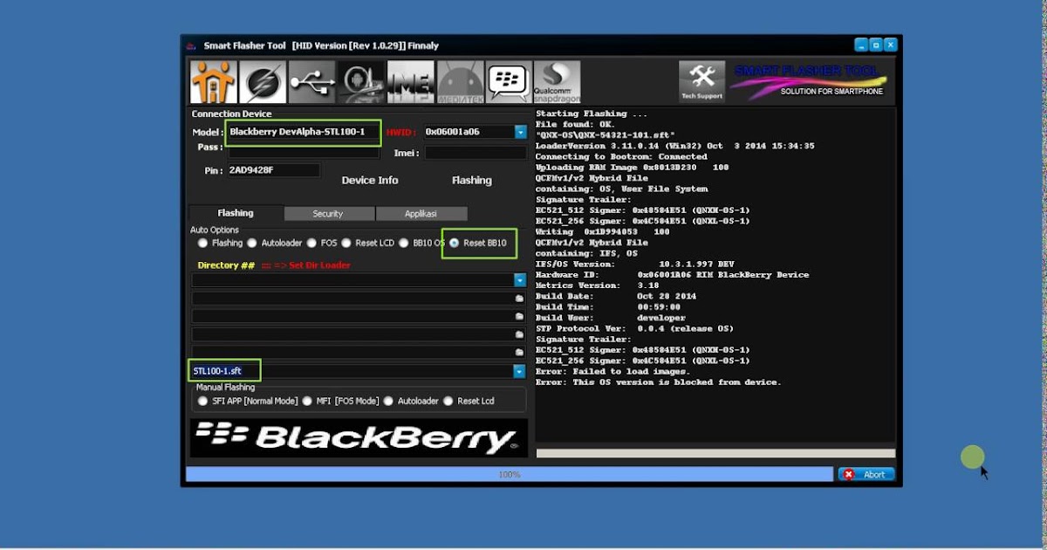Select the BB10 OS radio button
The image size is (1047, 550).
click(403, 243)
